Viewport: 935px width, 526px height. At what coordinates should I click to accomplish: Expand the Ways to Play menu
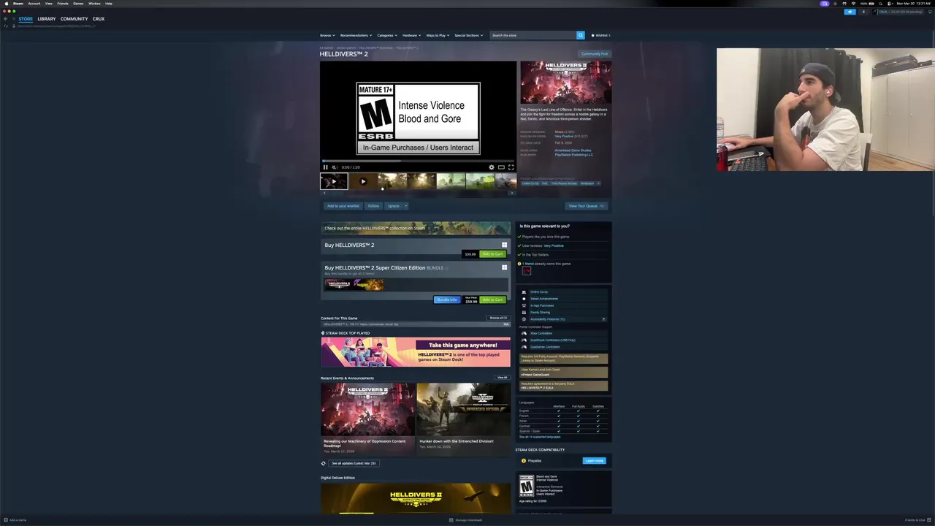click(438, 35)
